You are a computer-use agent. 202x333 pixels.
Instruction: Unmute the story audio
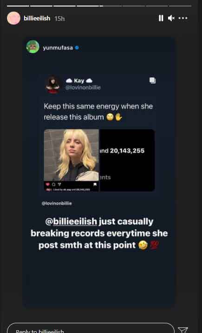point(171,18)
